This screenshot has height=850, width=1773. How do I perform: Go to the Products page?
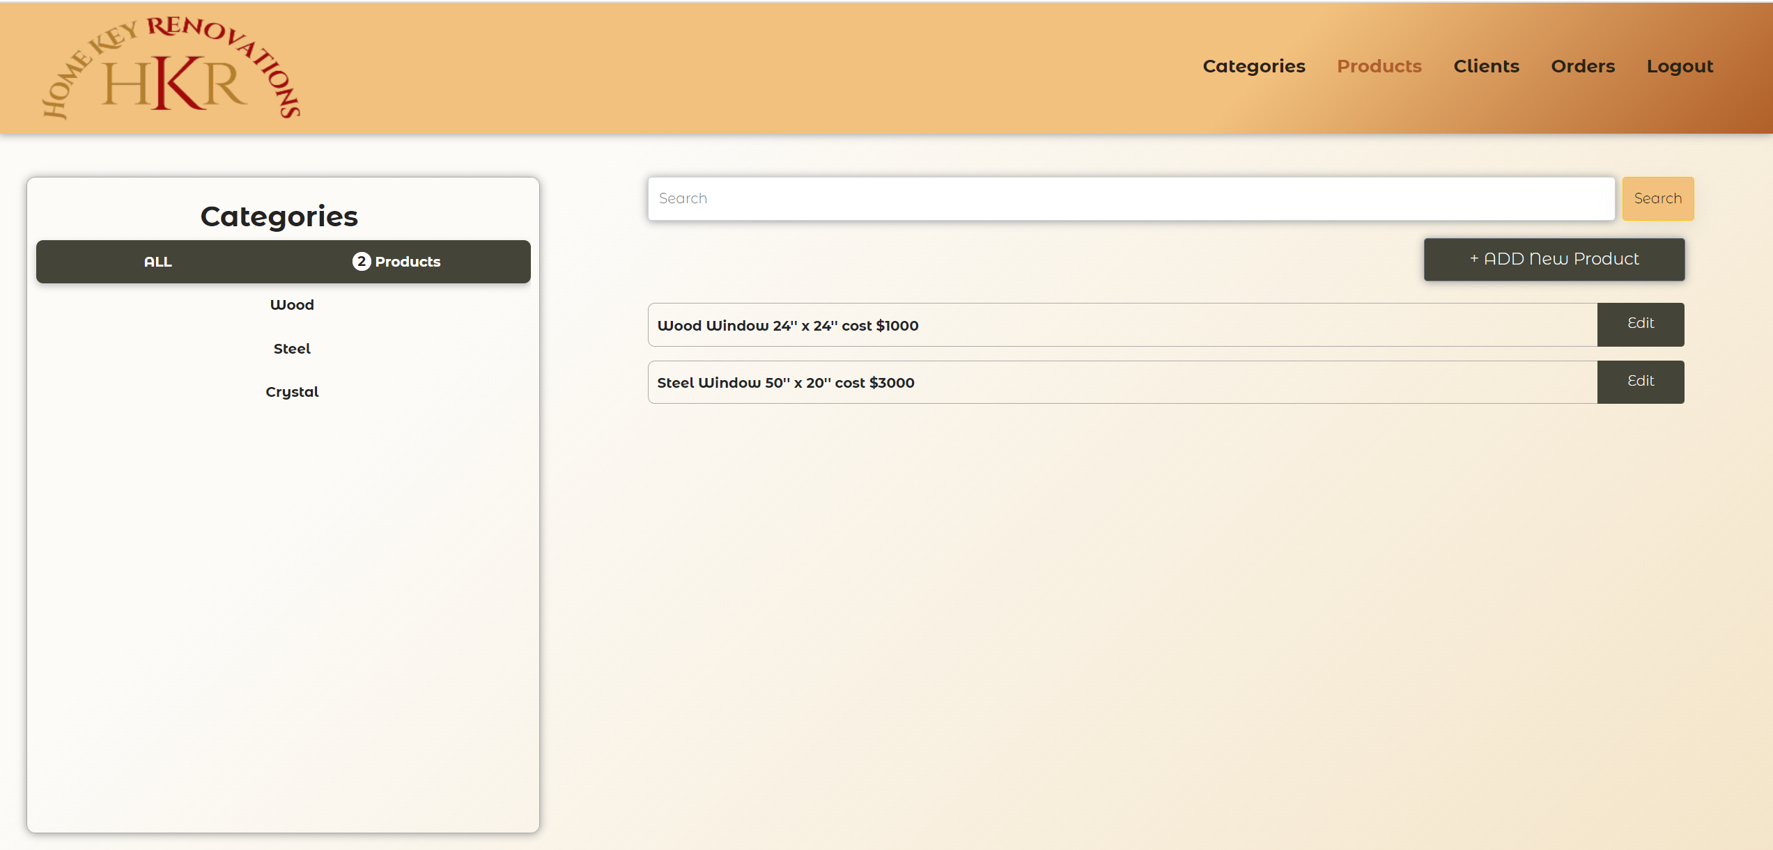(x=1379, y=66)
